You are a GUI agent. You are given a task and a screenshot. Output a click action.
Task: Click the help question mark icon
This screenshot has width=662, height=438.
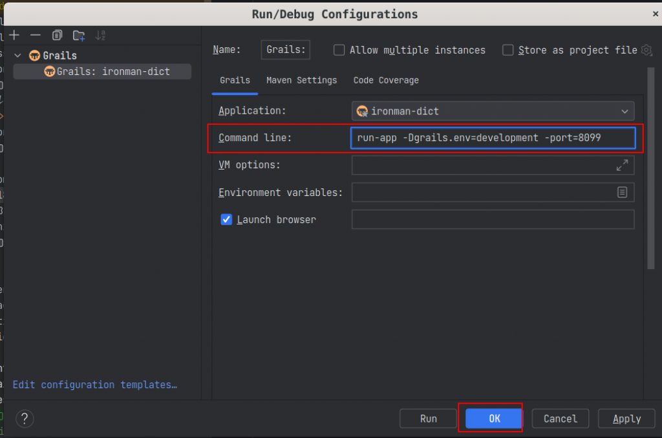pyautogui.click(x=25, y=419)
